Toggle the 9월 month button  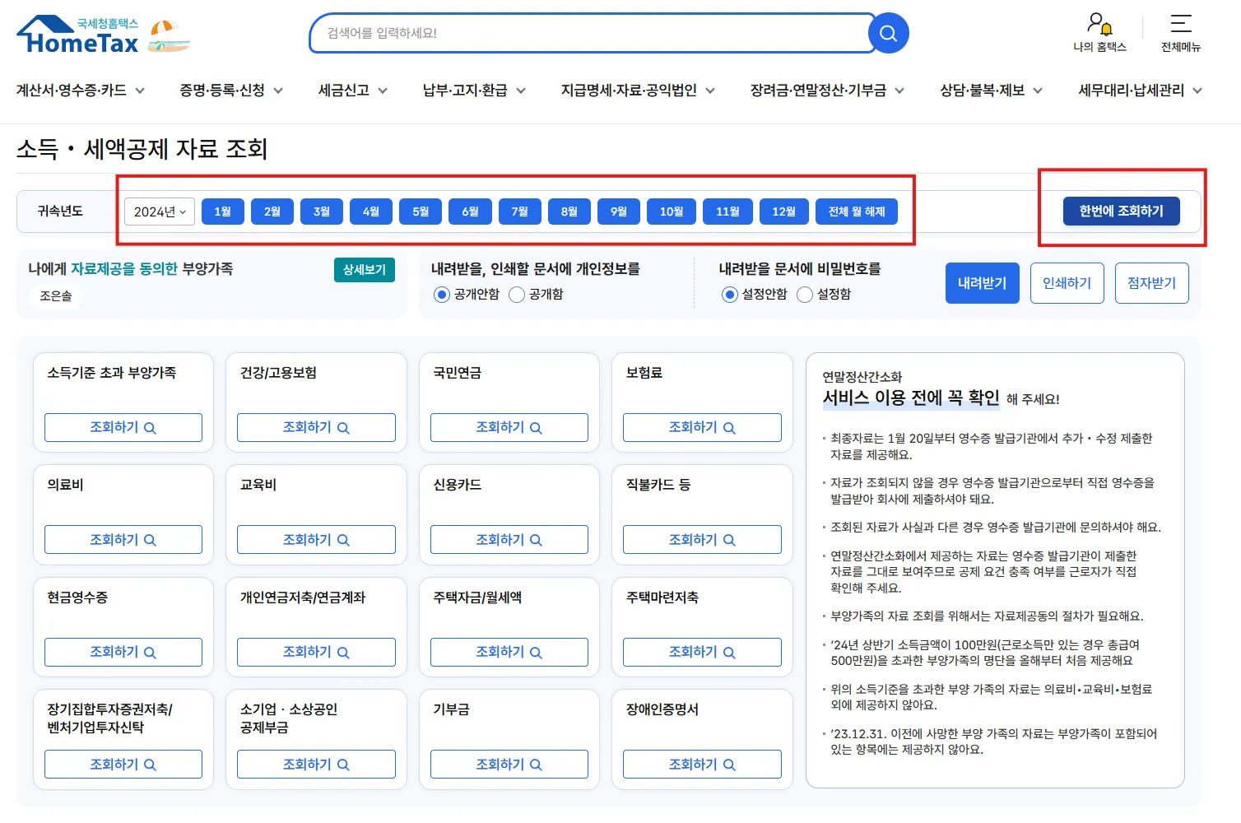[x=619, y=212]
